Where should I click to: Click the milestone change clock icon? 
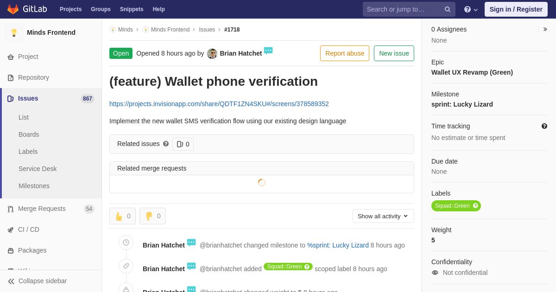(x=126, y=242)
